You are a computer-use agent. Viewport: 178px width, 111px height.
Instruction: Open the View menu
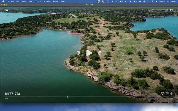click(x=30, y=1)
